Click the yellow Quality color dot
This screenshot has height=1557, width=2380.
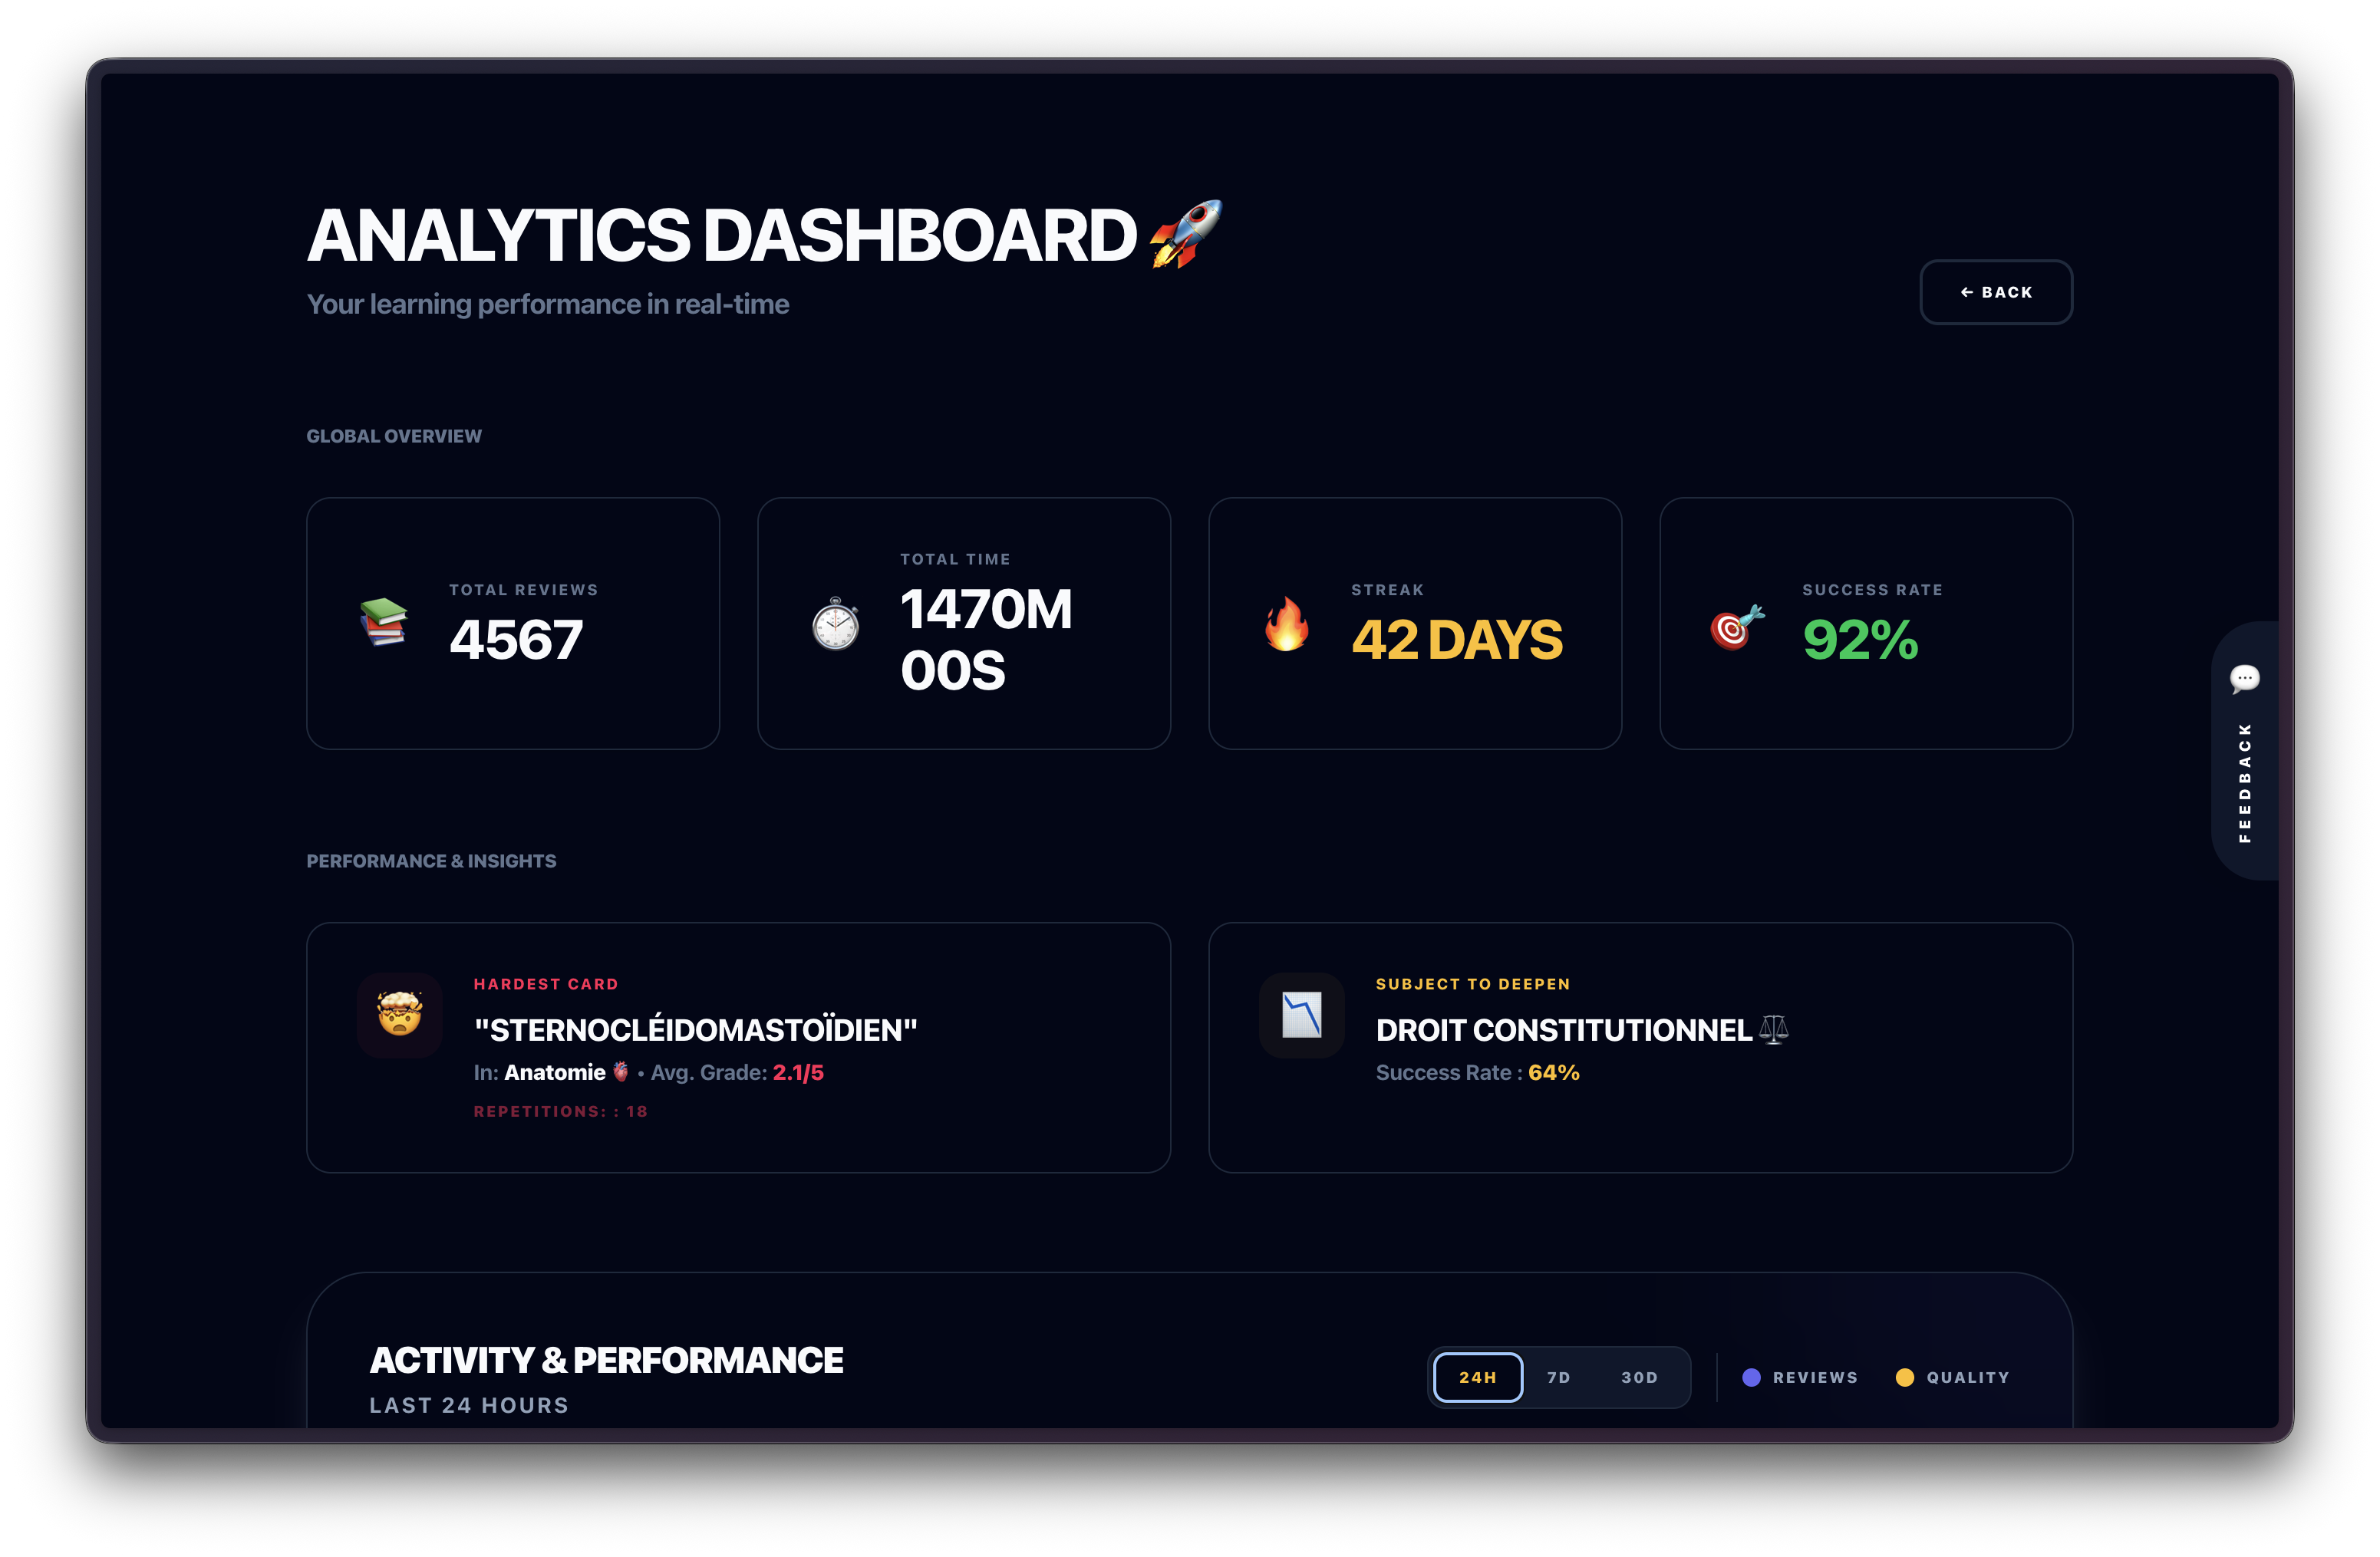coord(1904,1377)
